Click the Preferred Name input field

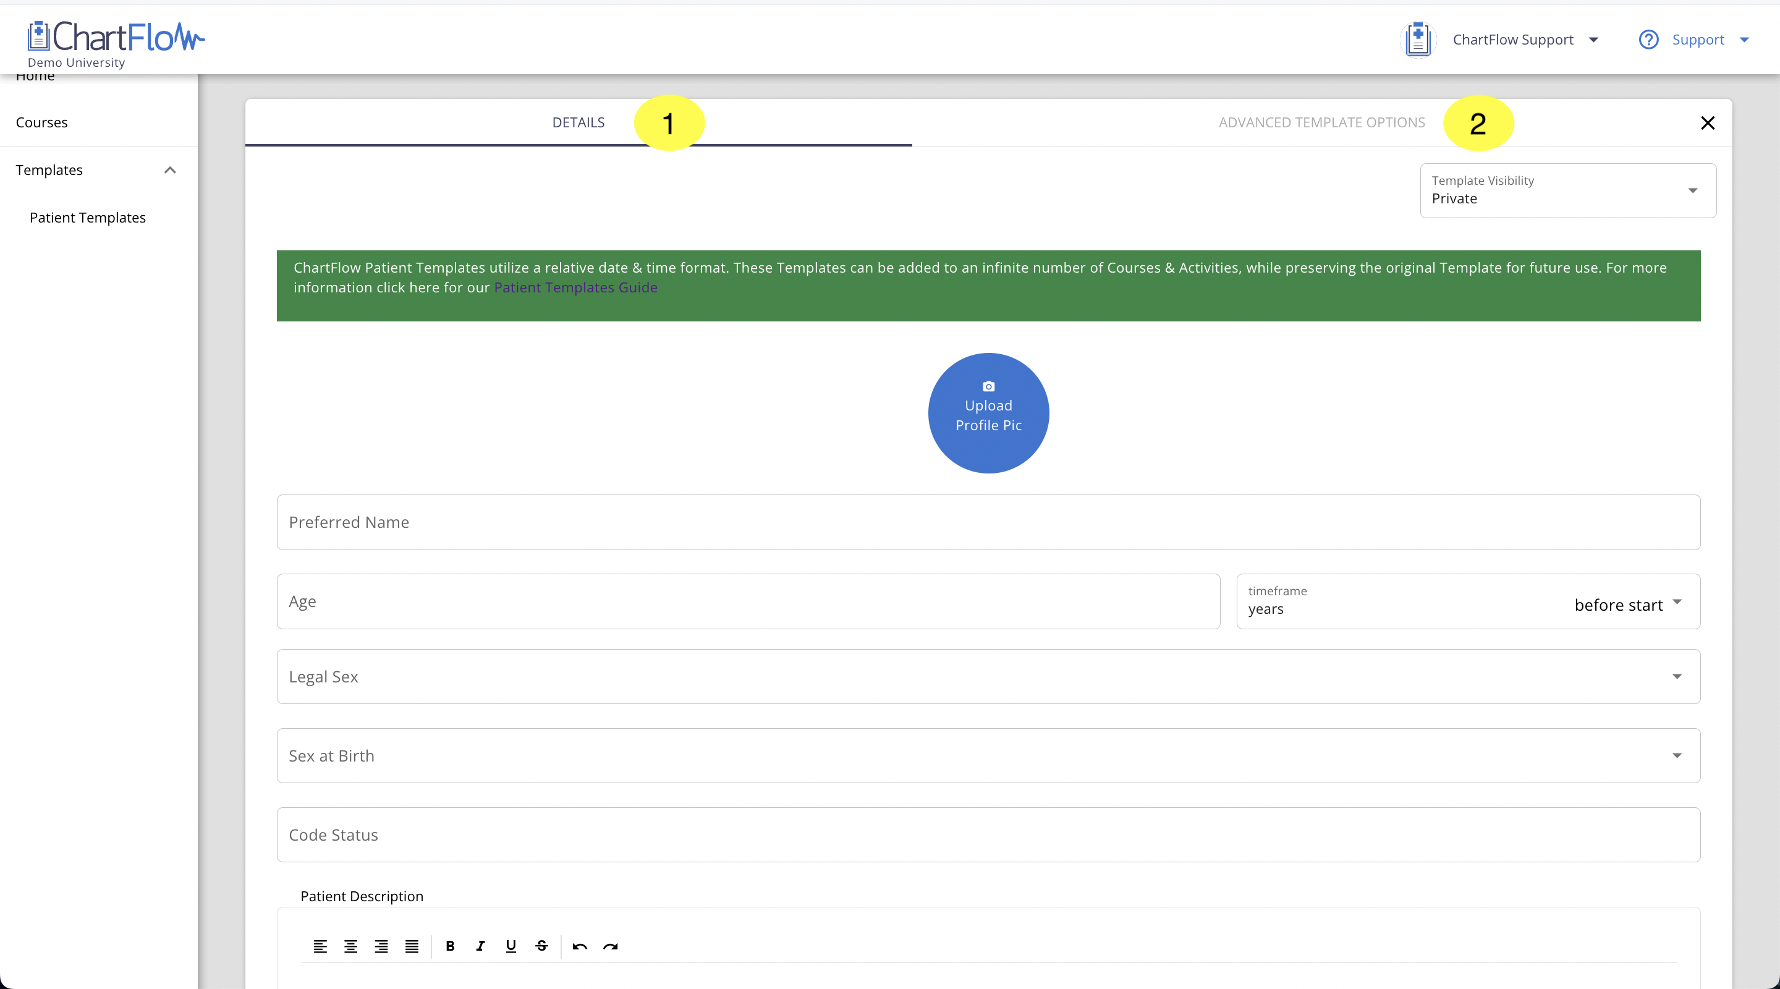988,522
